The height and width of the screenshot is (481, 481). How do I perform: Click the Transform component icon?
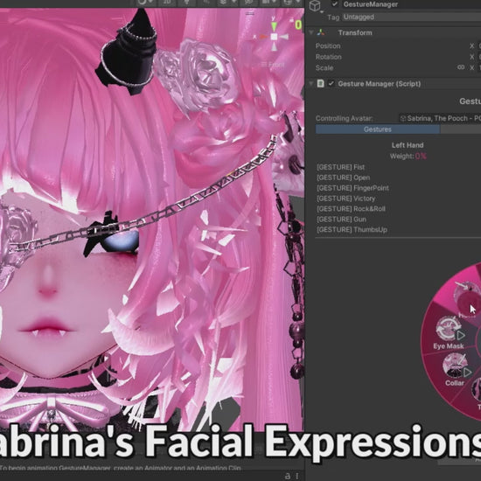tap(321, 32)
